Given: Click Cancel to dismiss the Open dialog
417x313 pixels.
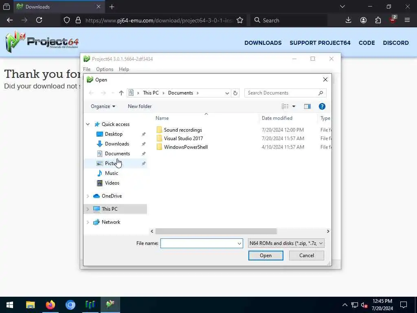Looking at the screenshot, I should (306, 256).
